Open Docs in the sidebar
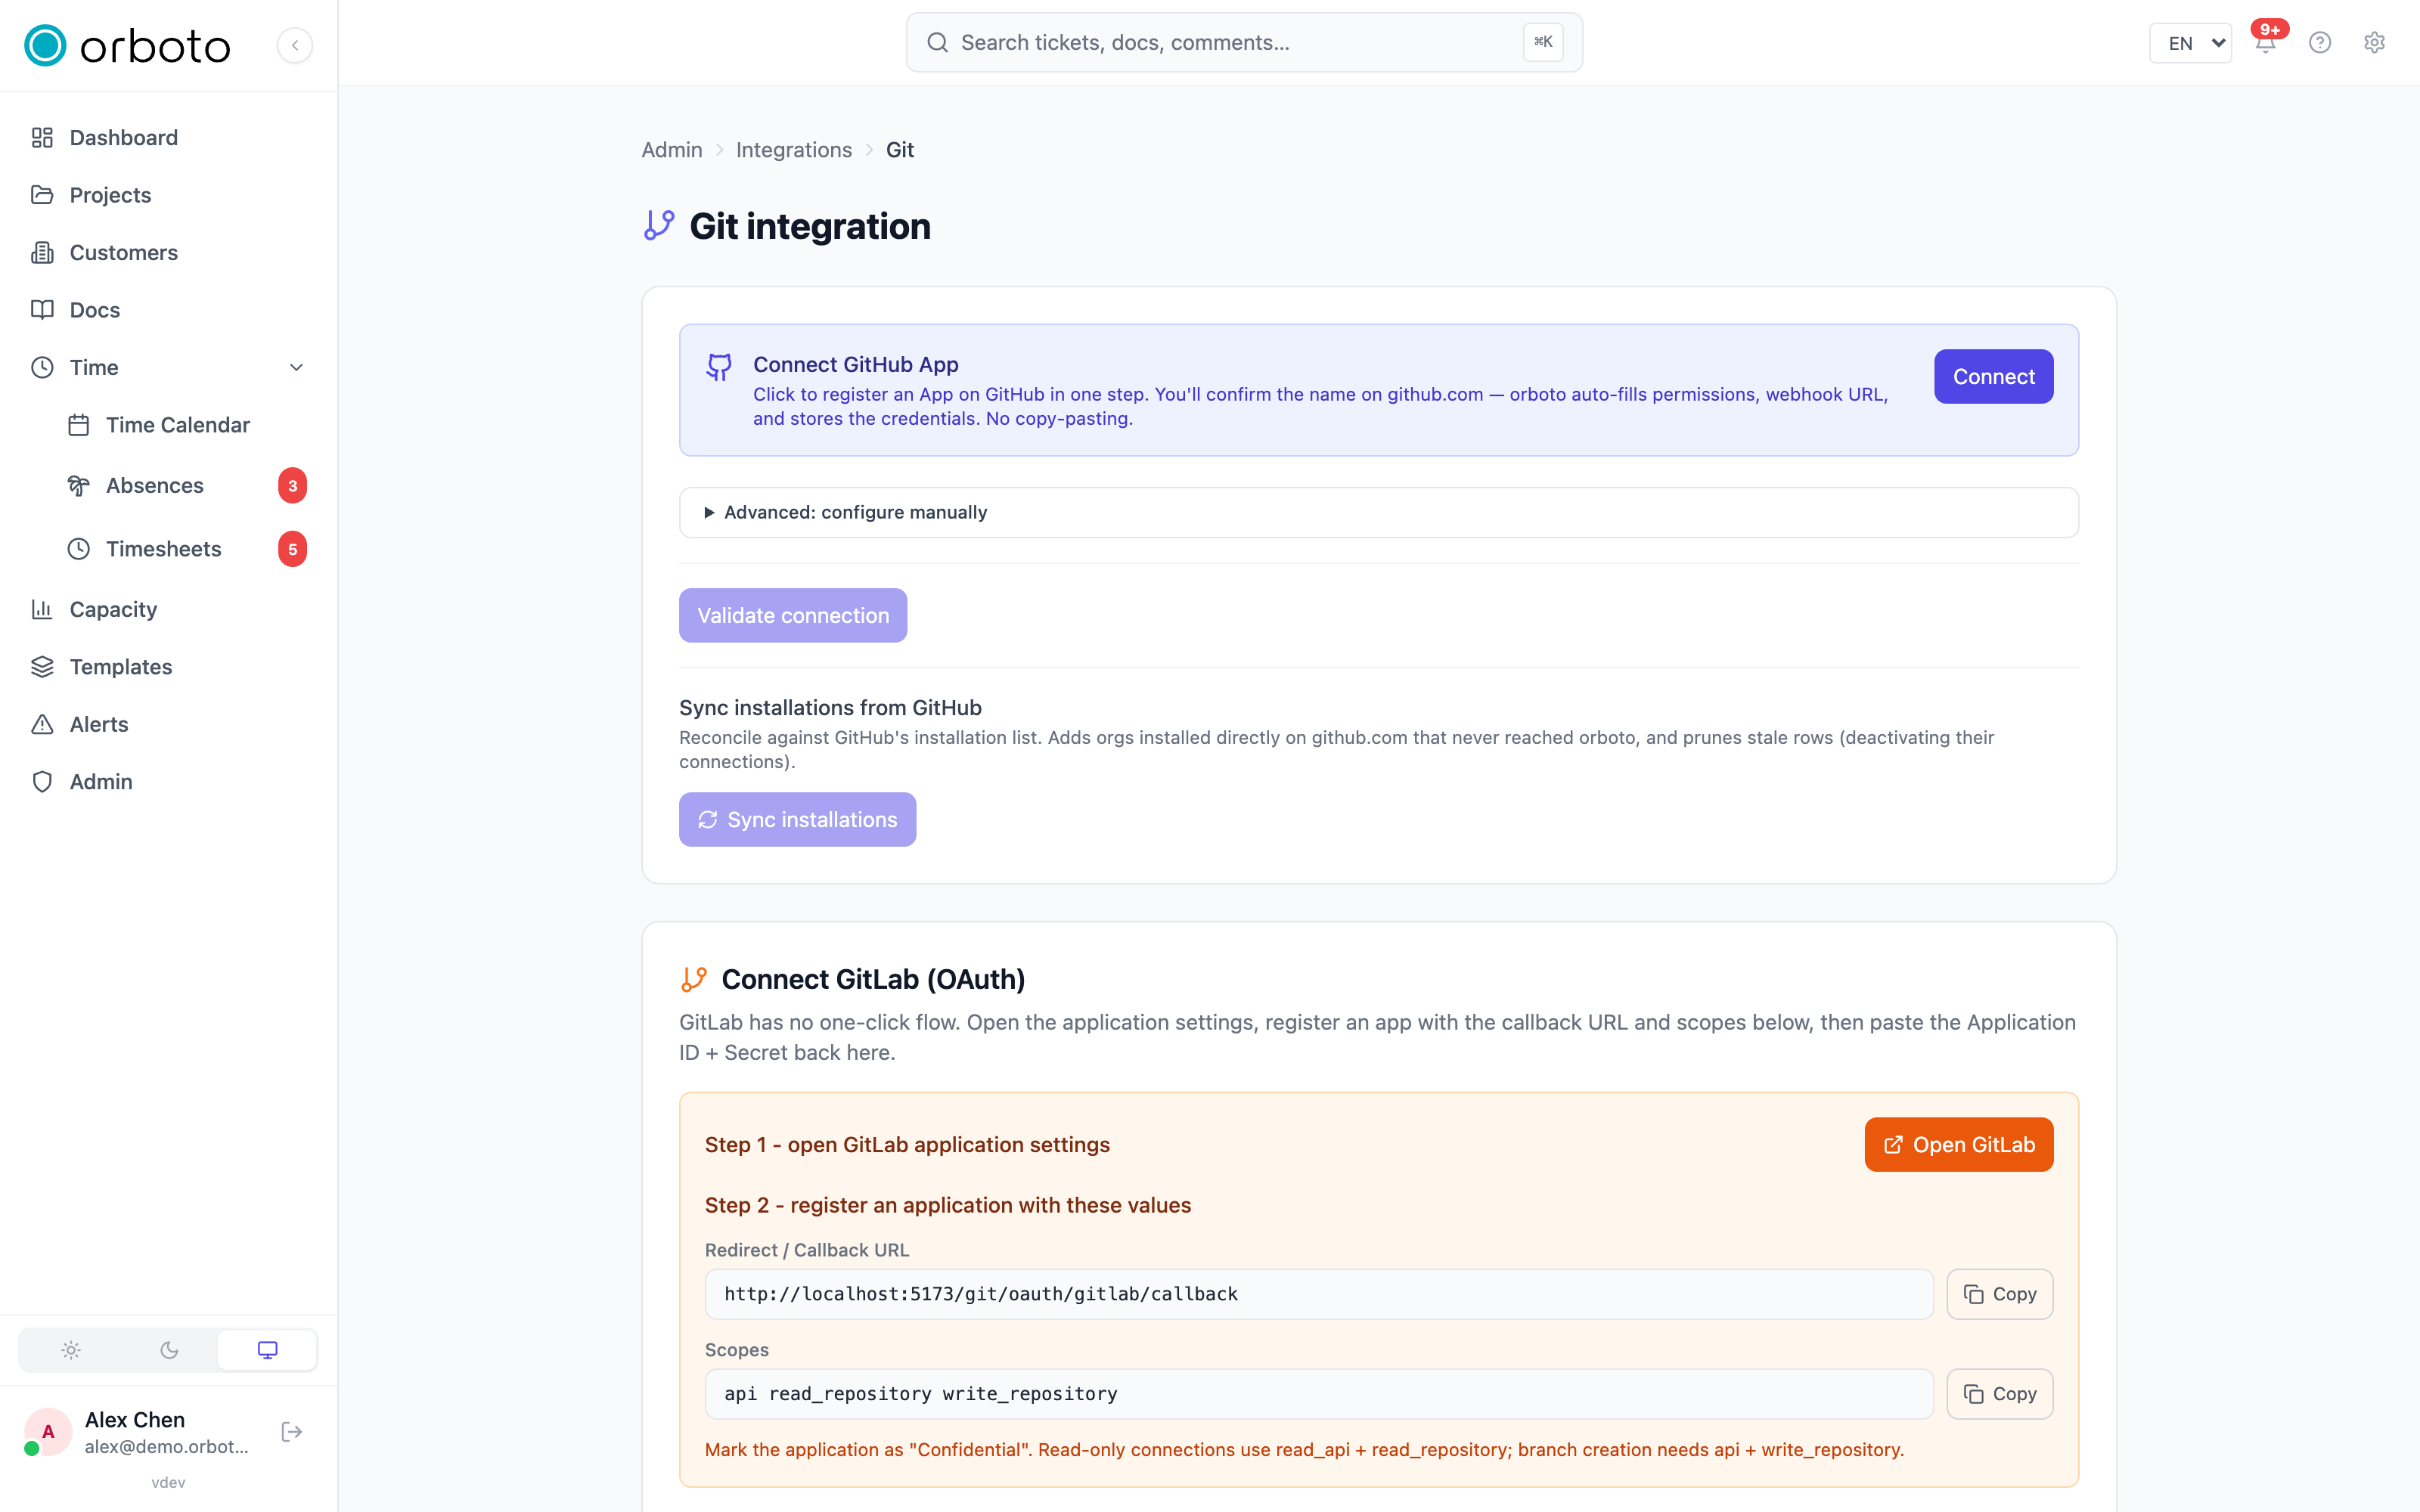 (168, 310)
